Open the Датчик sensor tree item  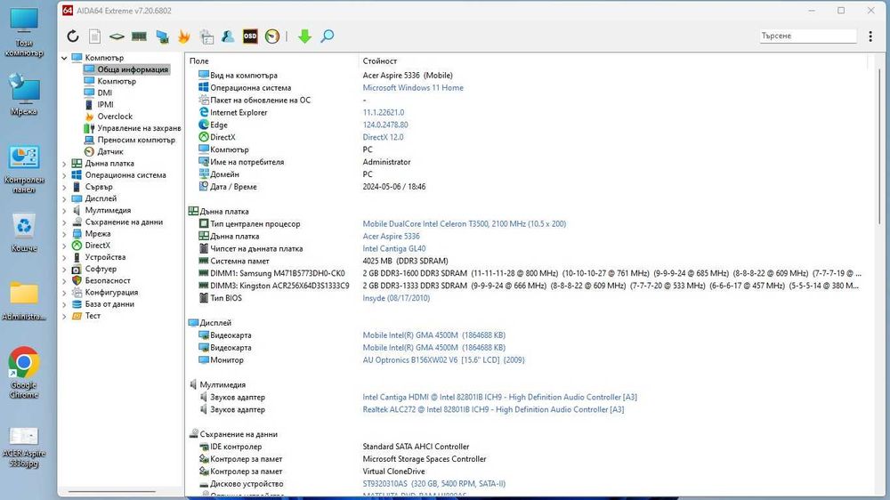(x=110, y=151)
